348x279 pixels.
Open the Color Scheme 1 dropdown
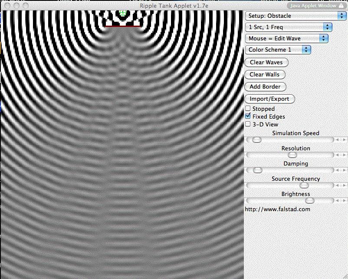pos(278,50)
